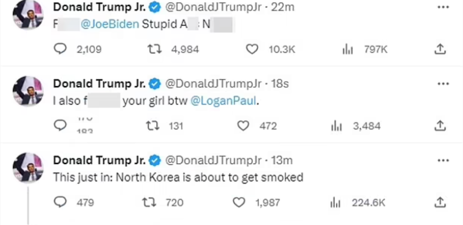The image size is (463, 225).
Task: Reply to the tweet mentioning @LoganPaul
Action: (x=61, y=126)
